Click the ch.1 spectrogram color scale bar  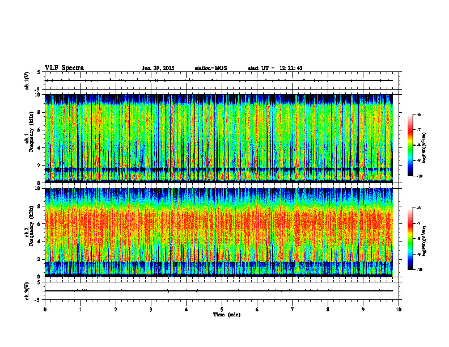click(x=410, y=145)
